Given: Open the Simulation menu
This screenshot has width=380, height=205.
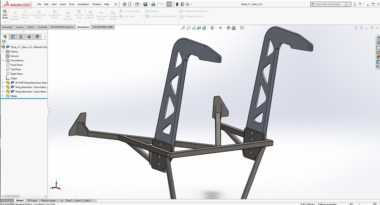Looking at the screenshot, I should [x=83, y=4].
